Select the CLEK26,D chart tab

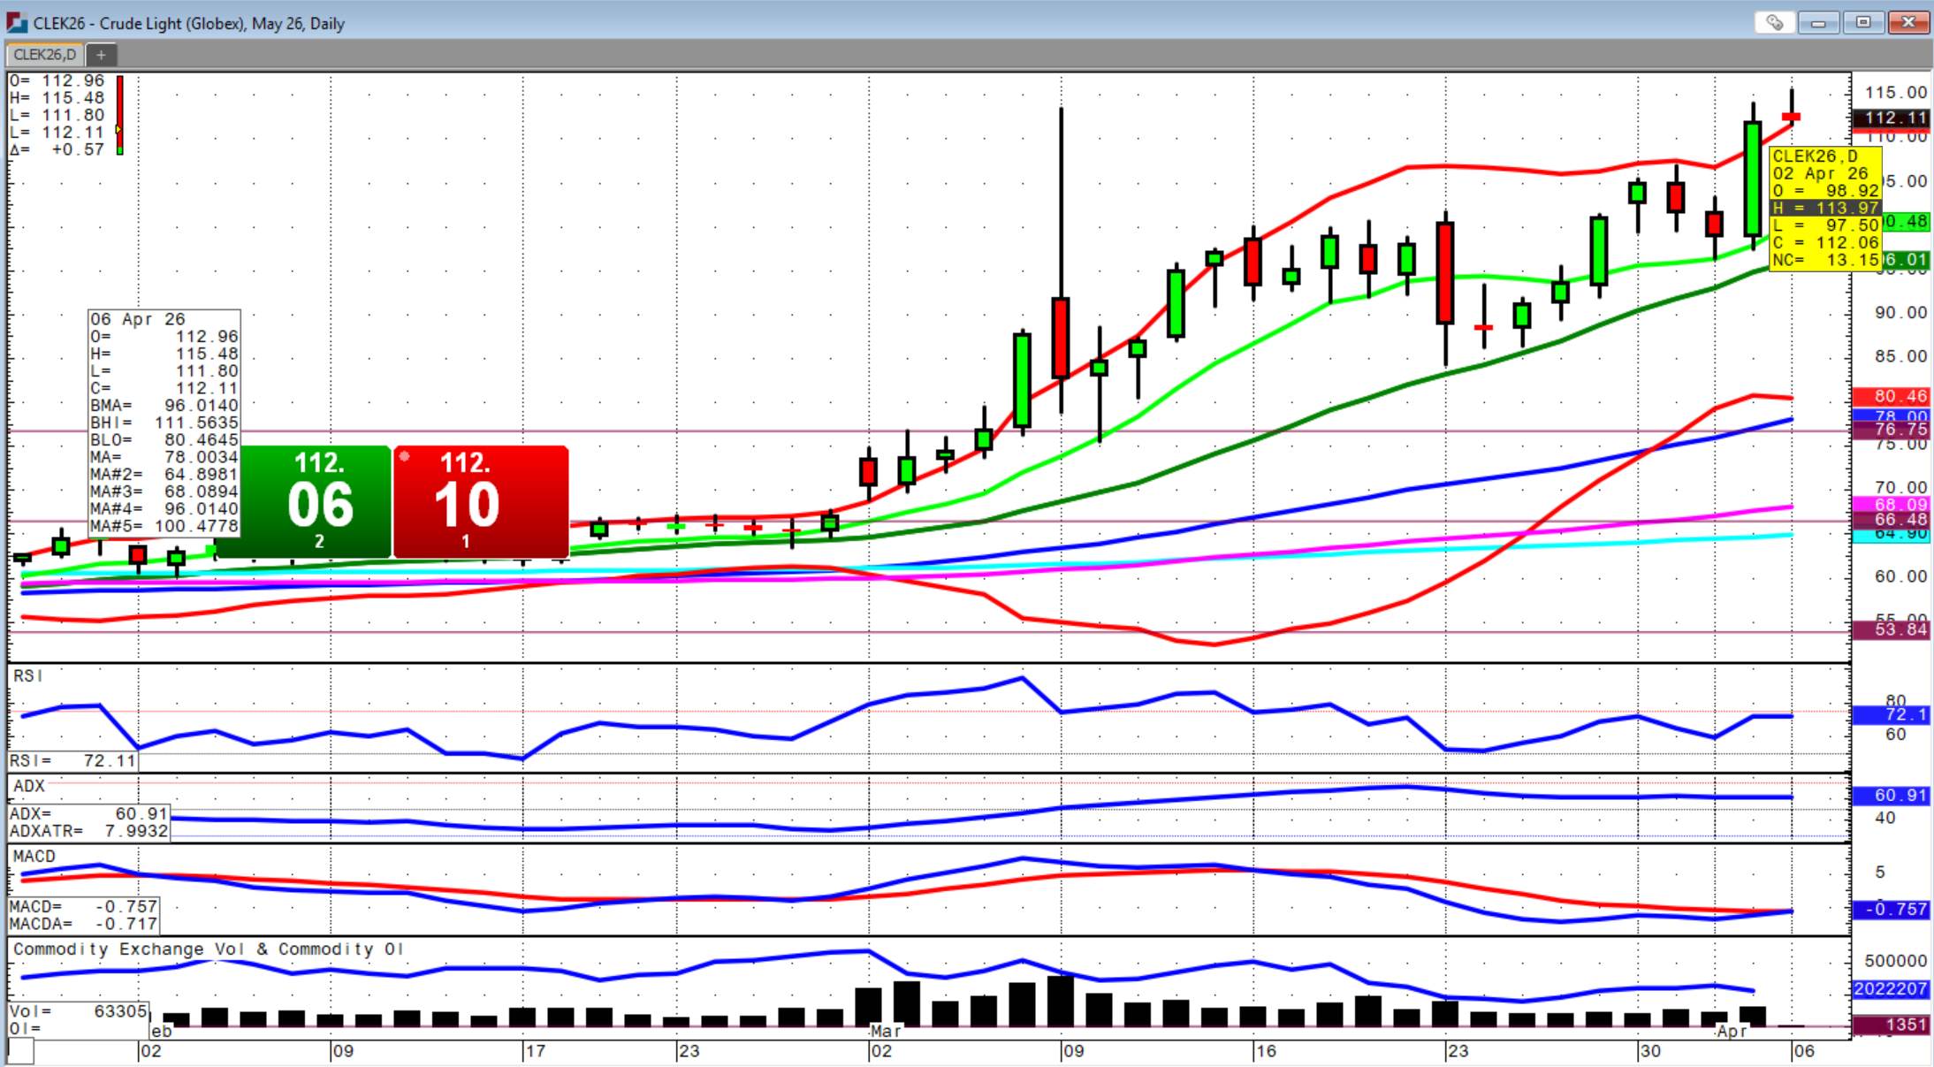click(45, 55)
